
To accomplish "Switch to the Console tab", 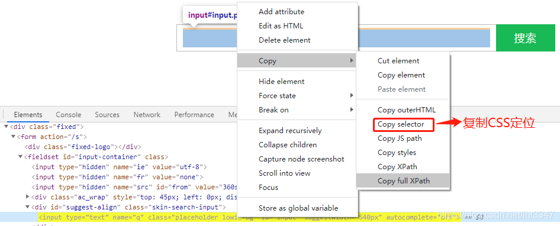I will tap(68, 115).
